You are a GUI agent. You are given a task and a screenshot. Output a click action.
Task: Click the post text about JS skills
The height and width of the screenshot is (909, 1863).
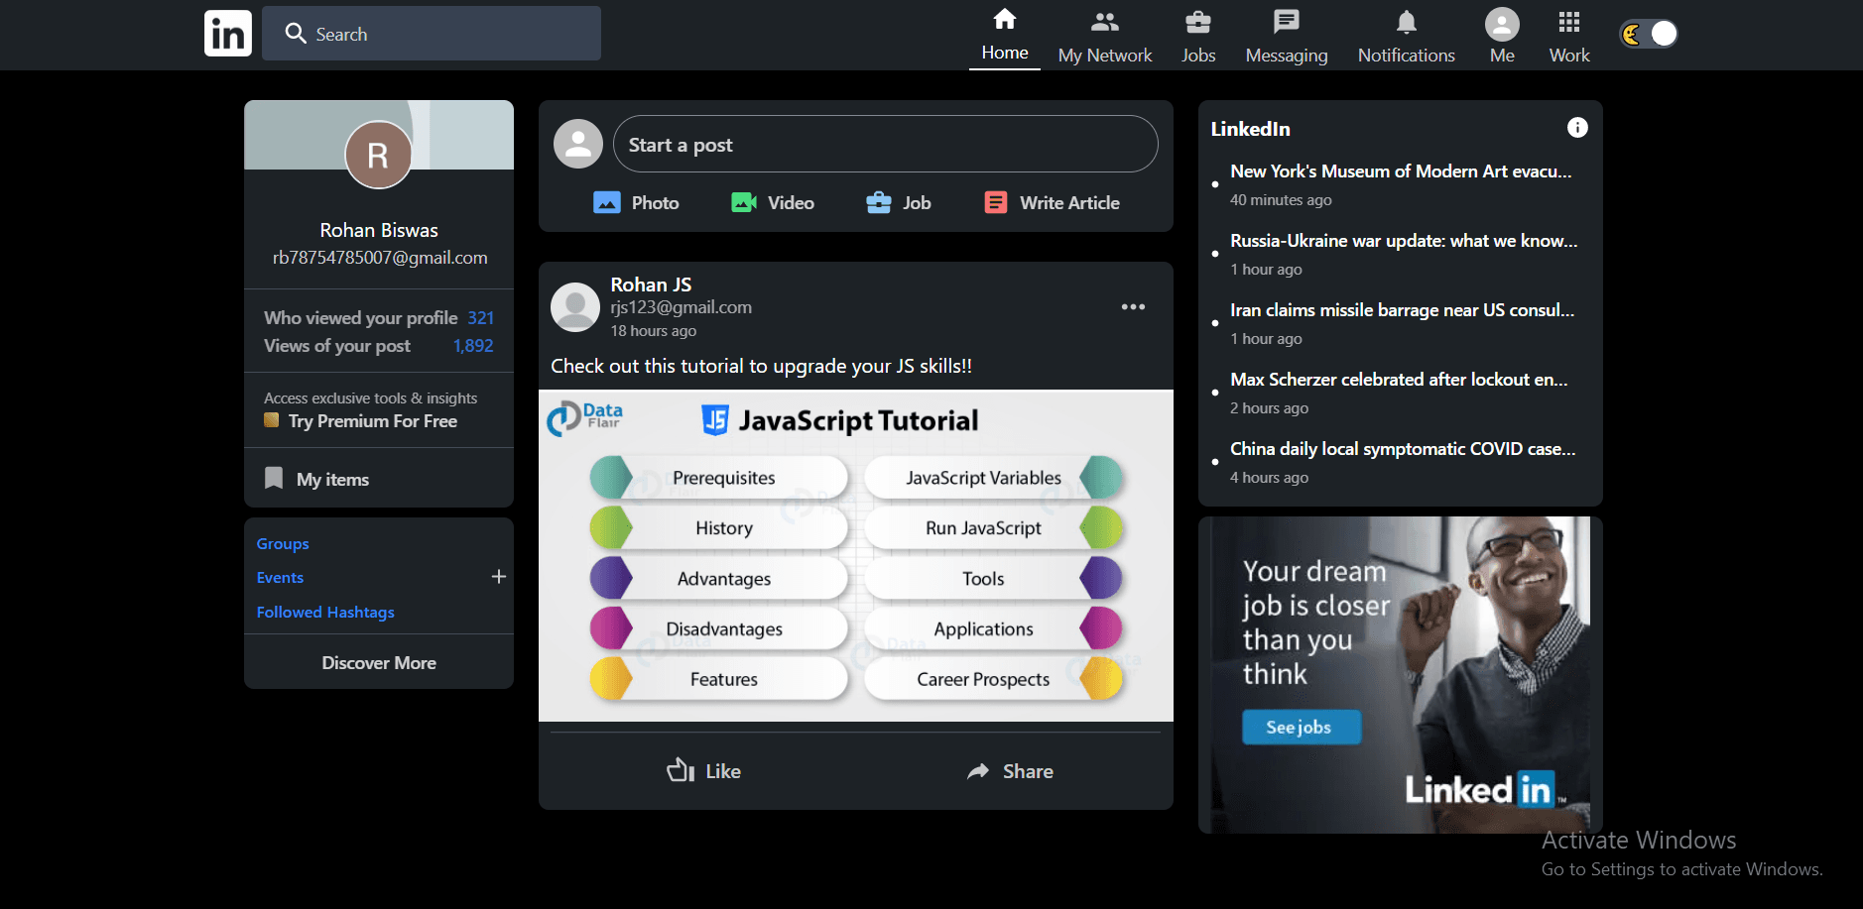(762, 366)
